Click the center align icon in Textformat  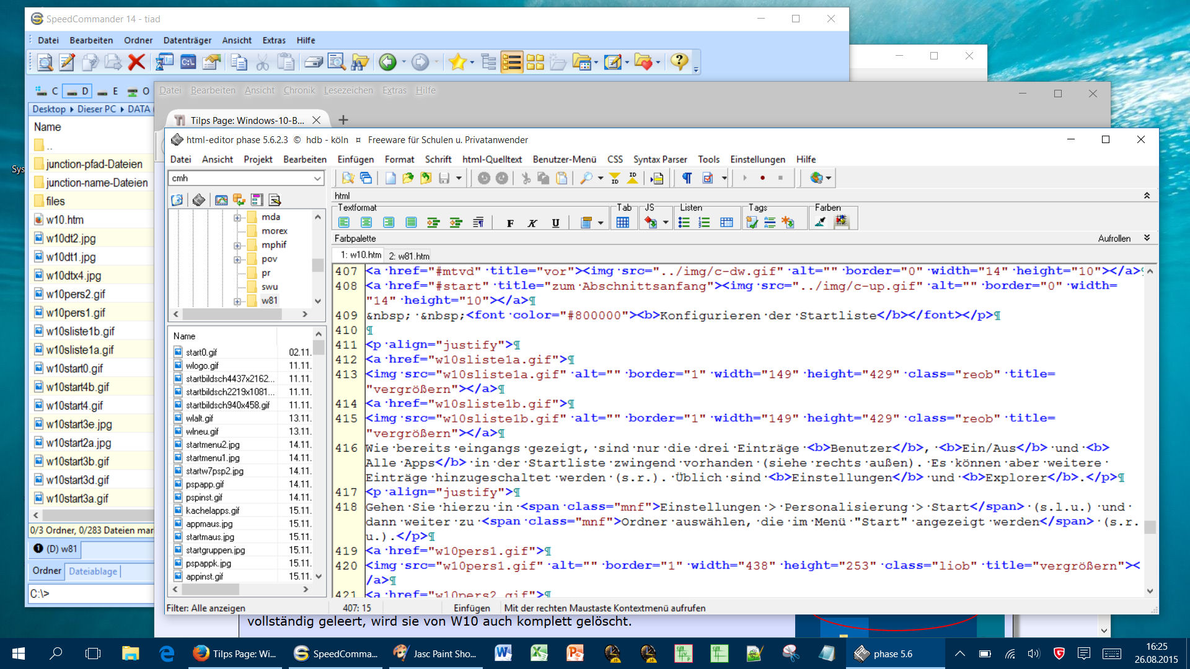[x=366, y=222]
